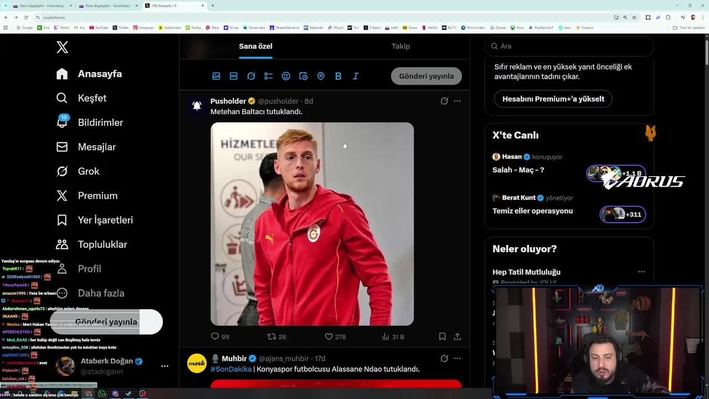Like the Pusholder post with 278 likes
The height and width of the screenshot is (399, 709).
coord(335,336)
